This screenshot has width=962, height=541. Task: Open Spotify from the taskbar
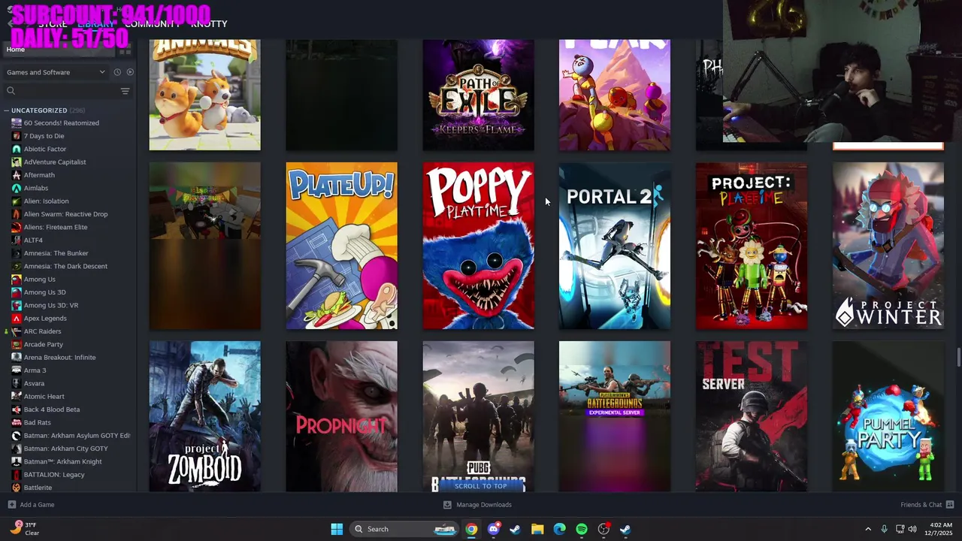tap(582, 529)
